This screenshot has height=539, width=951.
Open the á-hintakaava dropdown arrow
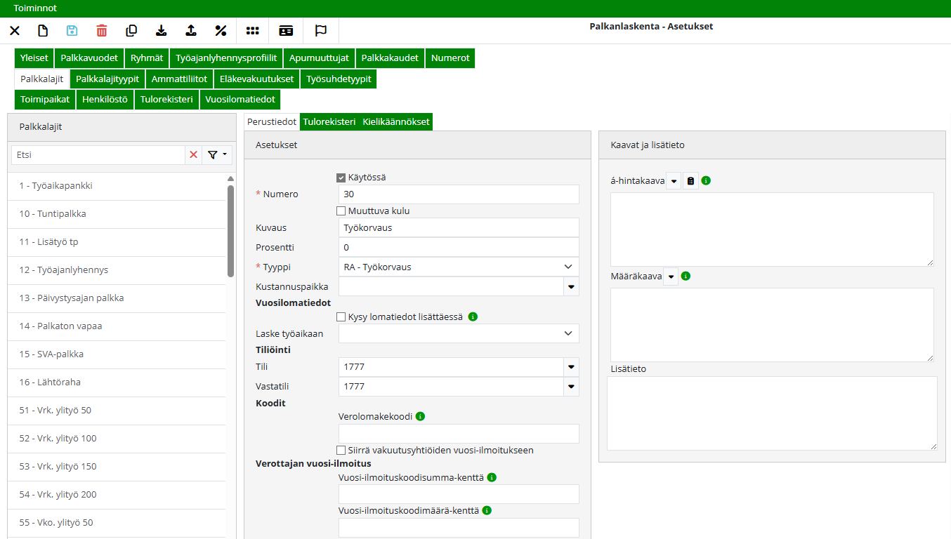[x=674, y=181]
